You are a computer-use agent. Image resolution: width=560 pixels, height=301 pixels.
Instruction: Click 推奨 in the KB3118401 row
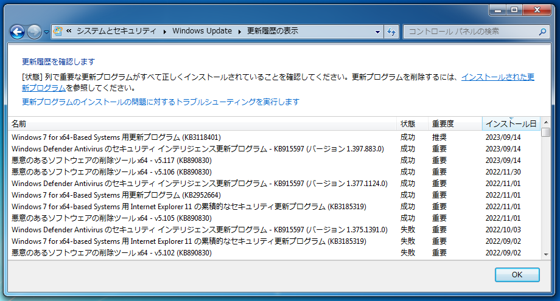coord(439,137)
